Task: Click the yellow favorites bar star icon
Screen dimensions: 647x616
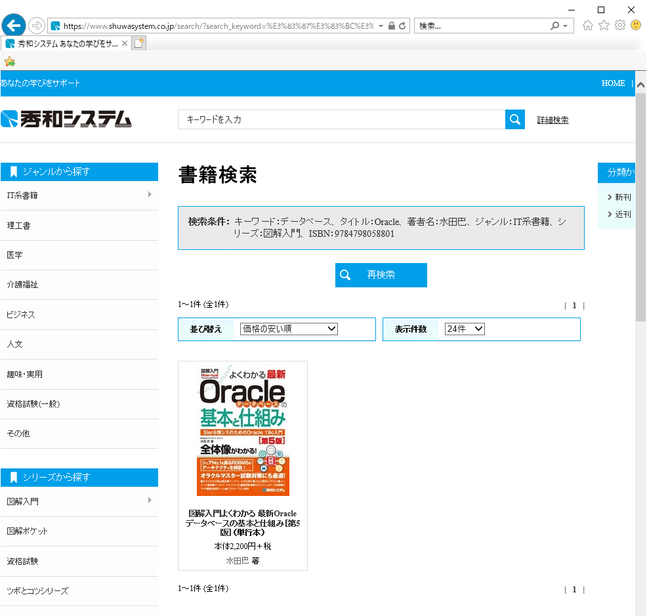Action: click(9, 60)
